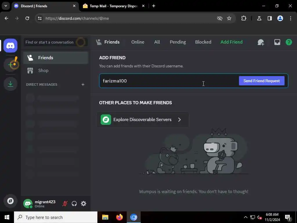
Task: Open Chrome Labs flask icon
Action: coord(259,18)
